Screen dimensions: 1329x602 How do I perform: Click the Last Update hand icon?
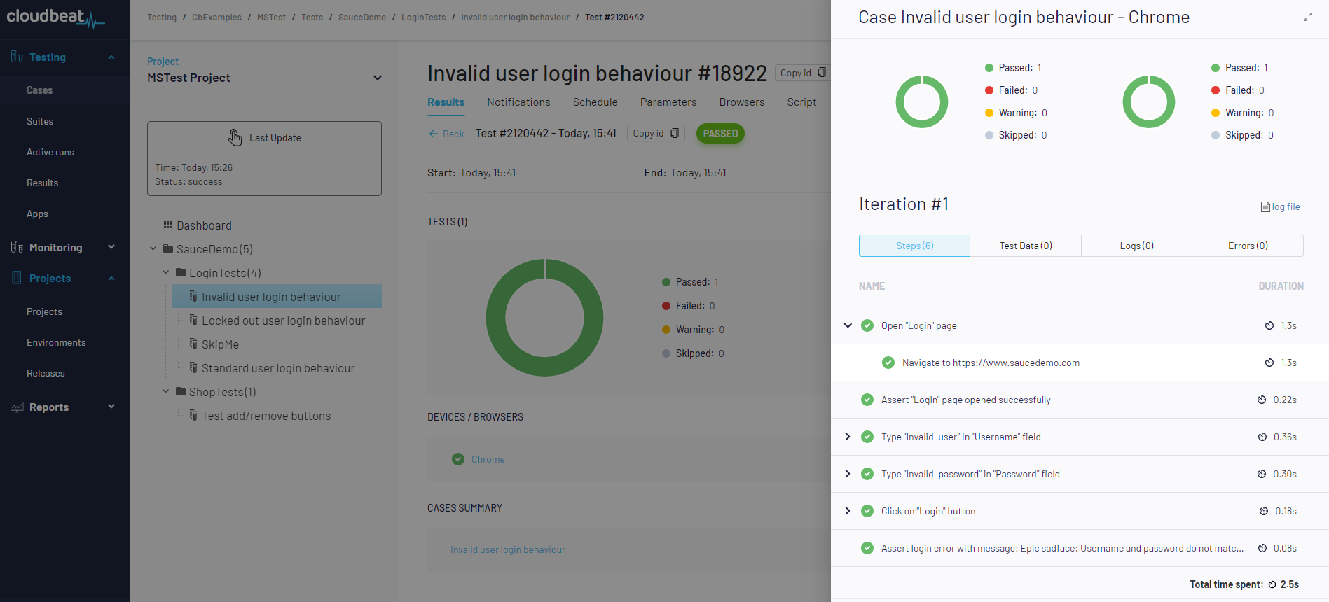pyautogui.click(x=235, y=137)
